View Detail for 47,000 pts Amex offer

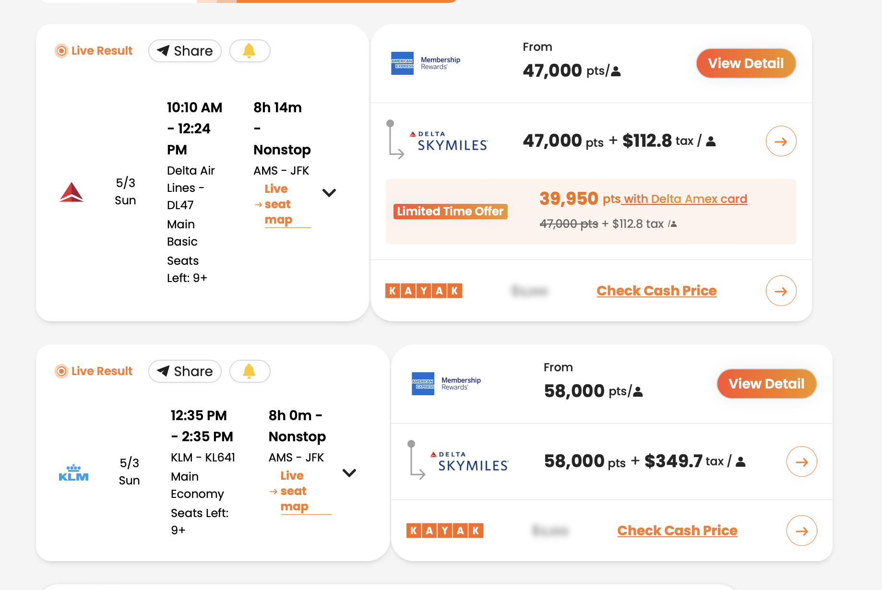(746, 63)
